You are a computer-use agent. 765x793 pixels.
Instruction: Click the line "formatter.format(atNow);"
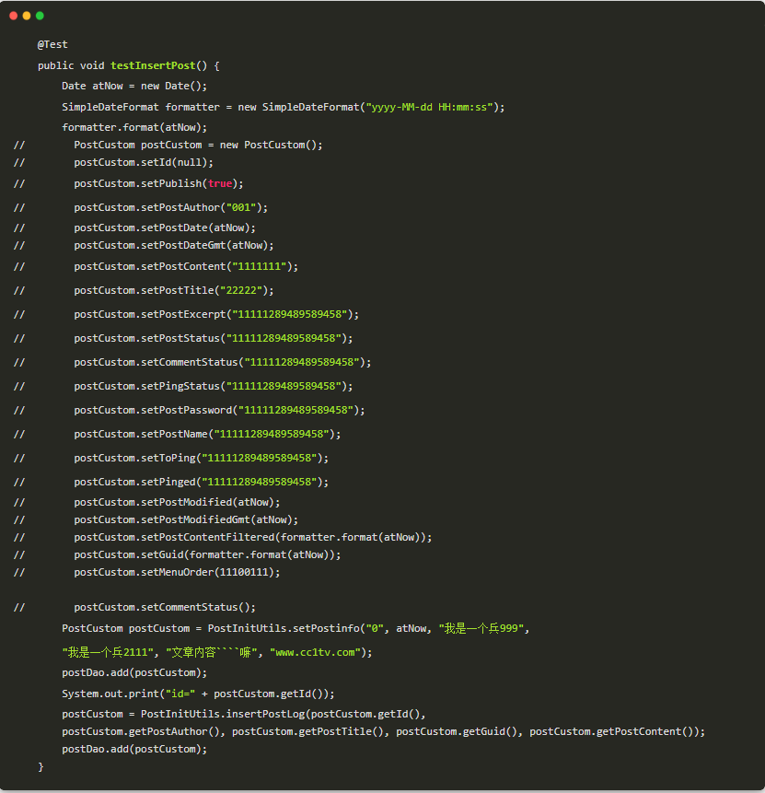click(134, 127)
